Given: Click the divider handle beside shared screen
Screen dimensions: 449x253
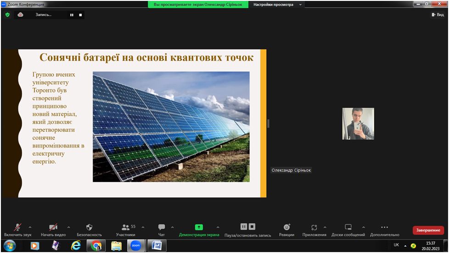Looking at the screenshot, I should tap(268, 123).
